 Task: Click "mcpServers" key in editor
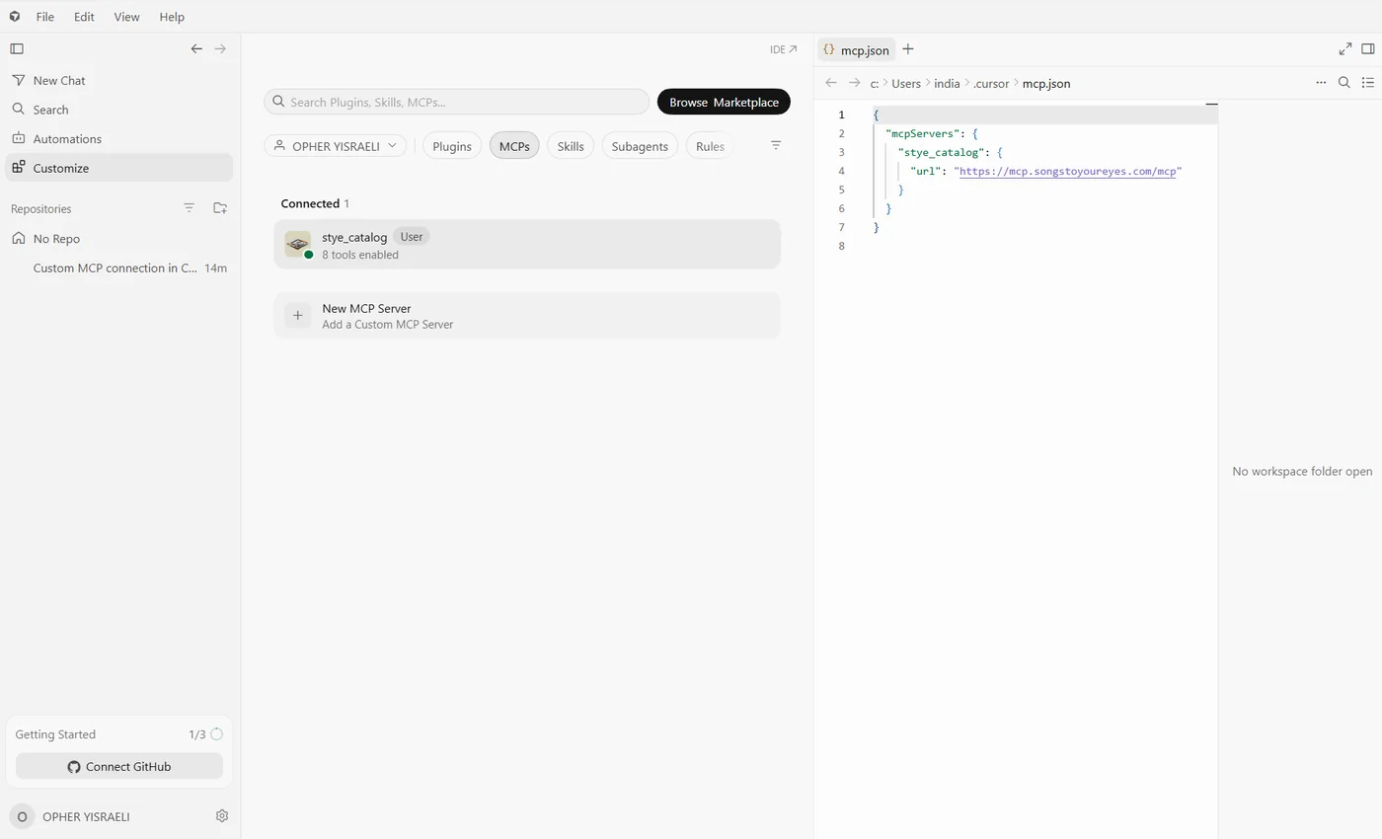pos(921,133)
